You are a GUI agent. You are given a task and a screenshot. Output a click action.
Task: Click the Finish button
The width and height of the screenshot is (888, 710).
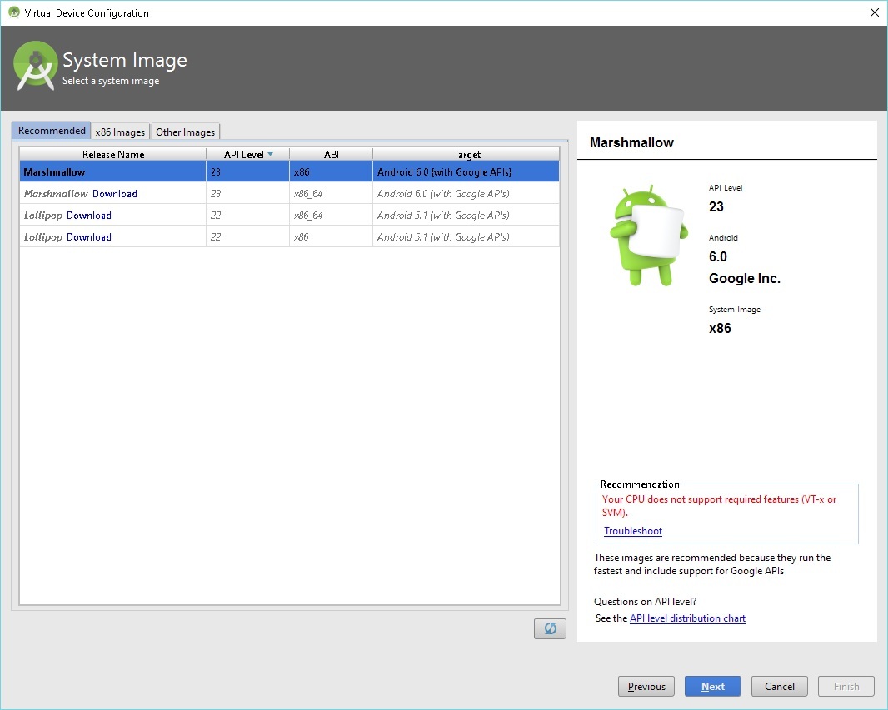846,686
